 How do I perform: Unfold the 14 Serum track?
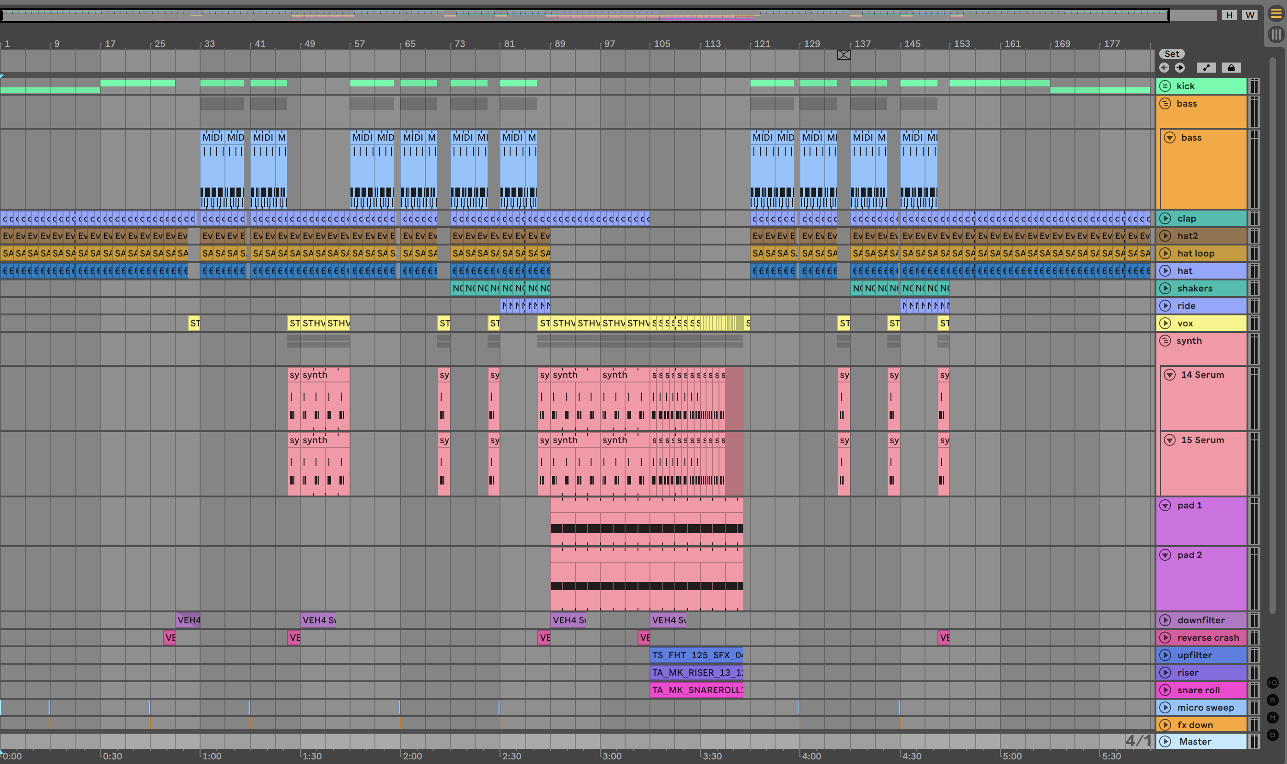(x=1170, y=375)
